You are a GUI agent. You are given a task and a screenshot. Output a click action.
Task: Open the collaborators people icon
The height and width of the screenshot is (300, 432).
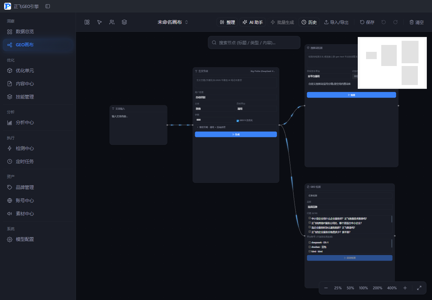coord(112,22)
